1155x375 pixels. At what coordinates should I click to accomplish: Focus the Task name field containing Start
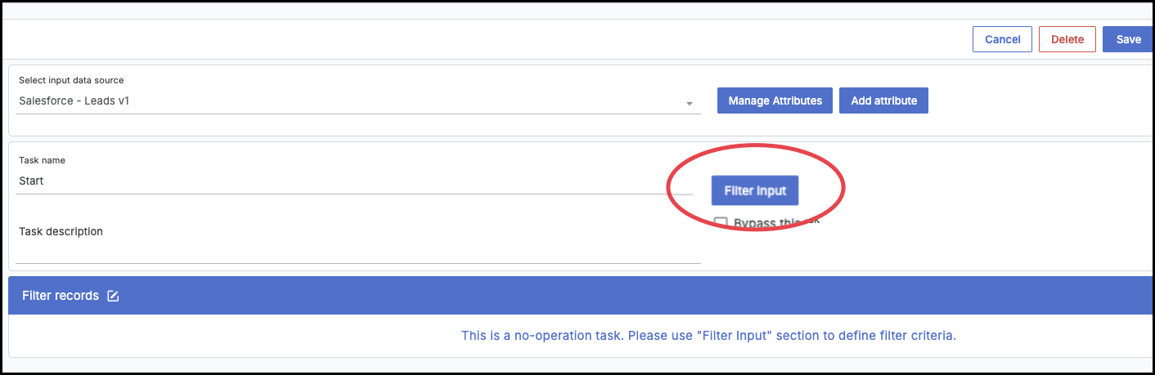355,181
